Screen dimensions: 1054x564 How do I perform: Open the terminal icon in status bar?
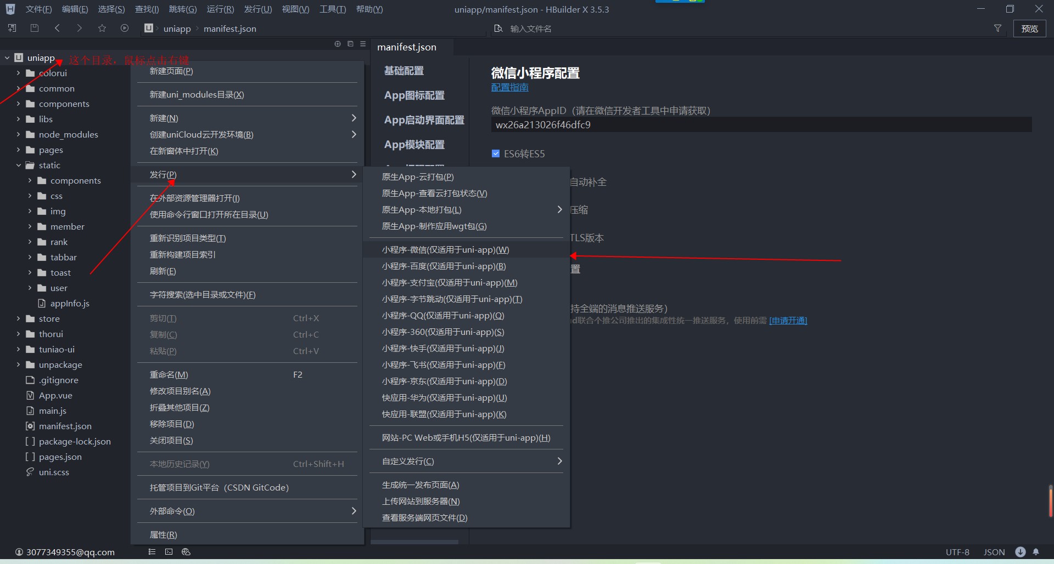pos(169,552)
